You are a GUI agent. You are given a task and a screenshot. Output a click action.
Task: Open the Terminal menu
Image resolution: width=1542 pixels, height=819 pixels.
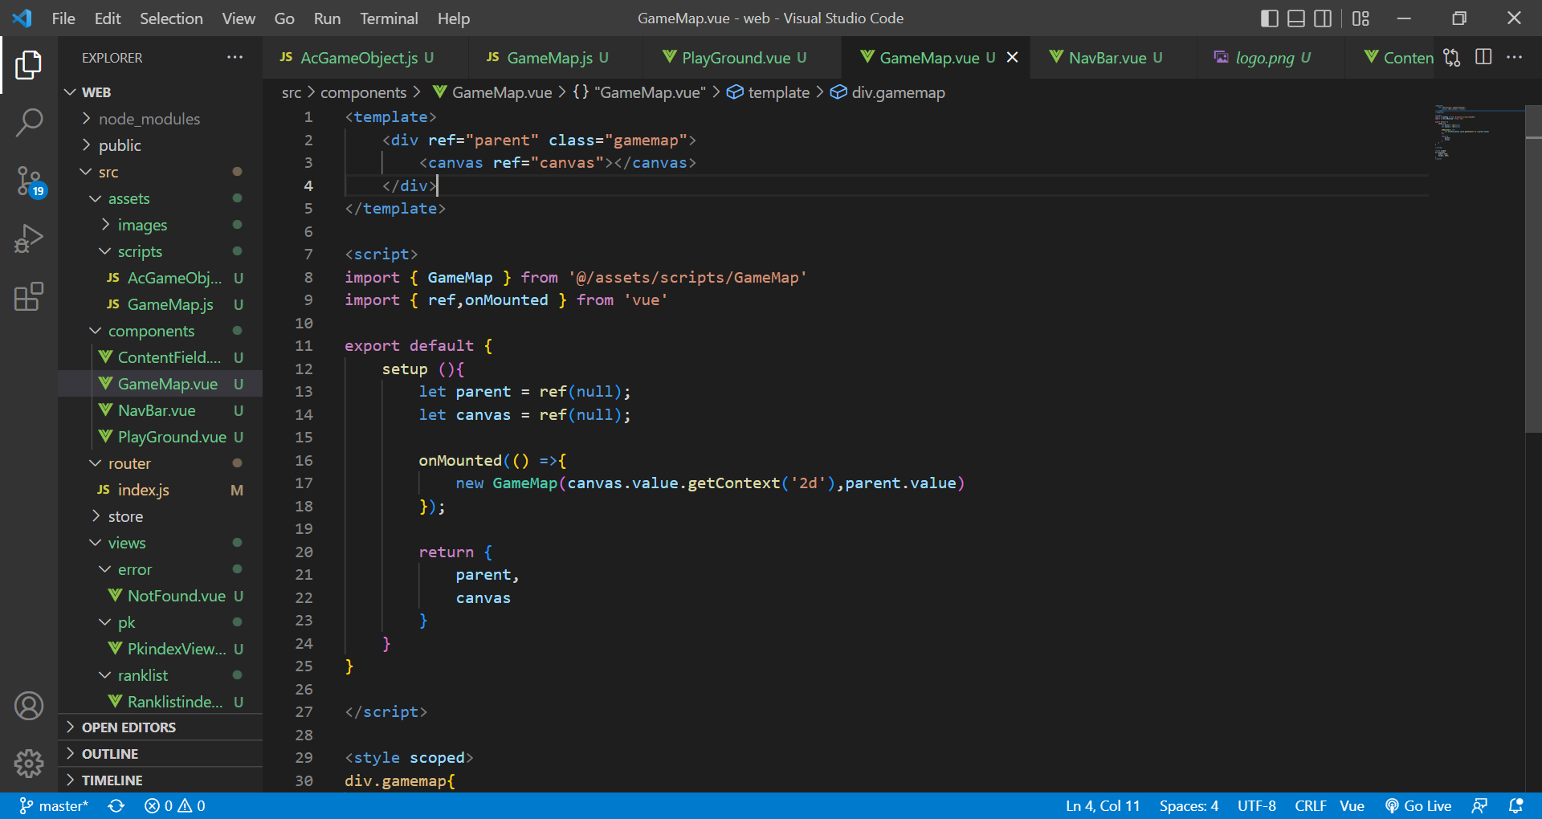(389, 18)
